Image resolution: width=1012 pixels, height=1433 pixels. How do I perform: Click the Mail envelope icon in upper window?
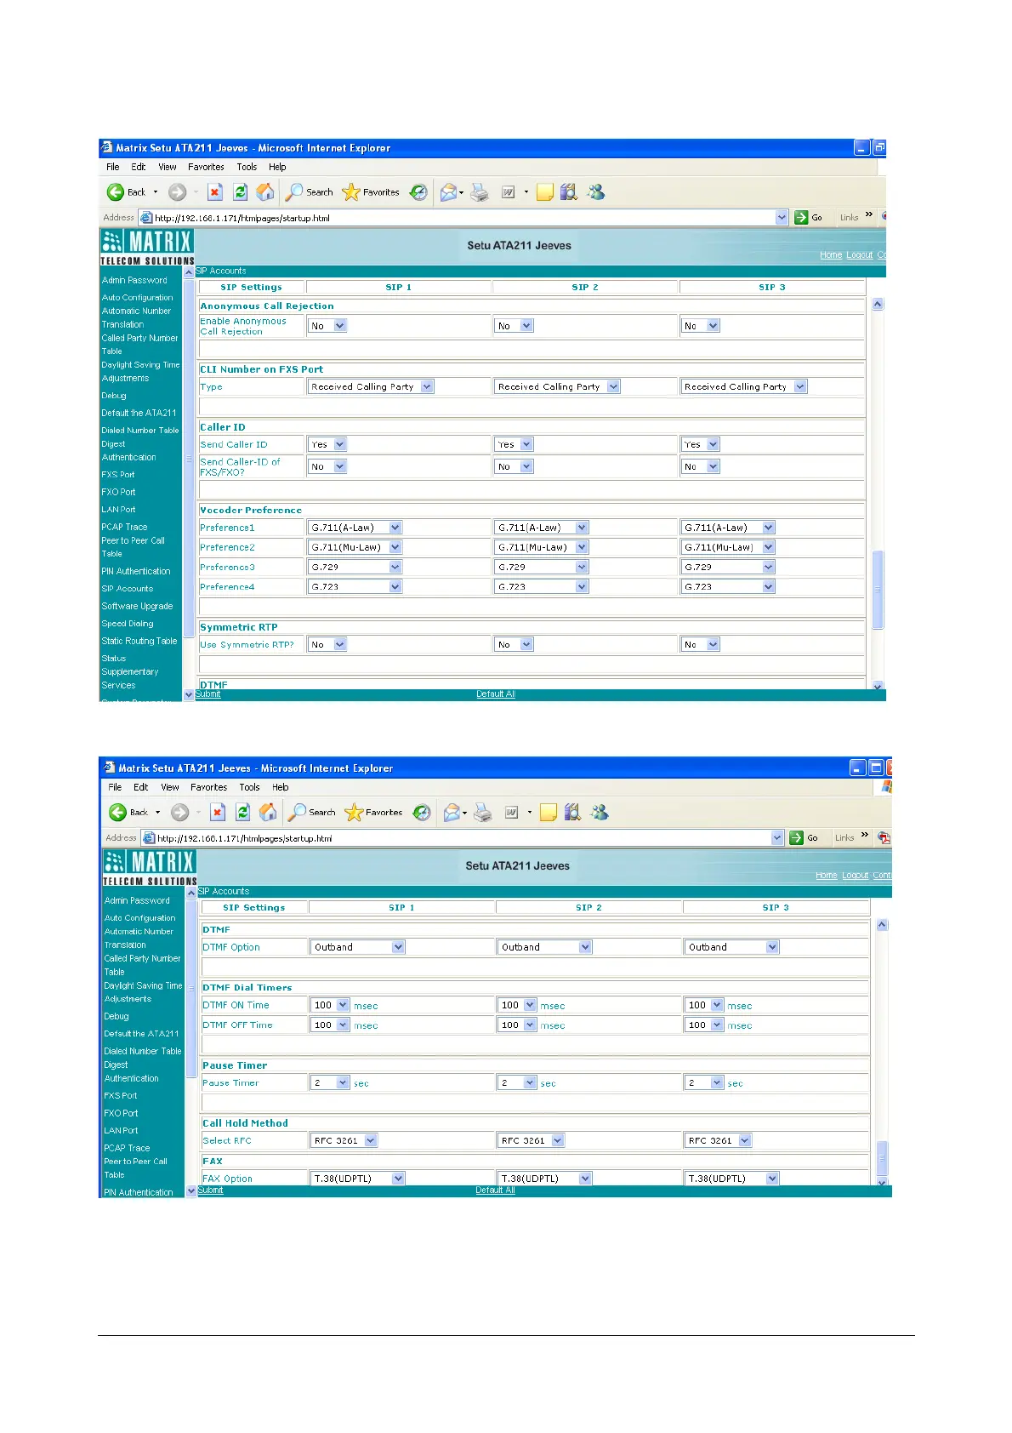(448, 192)
